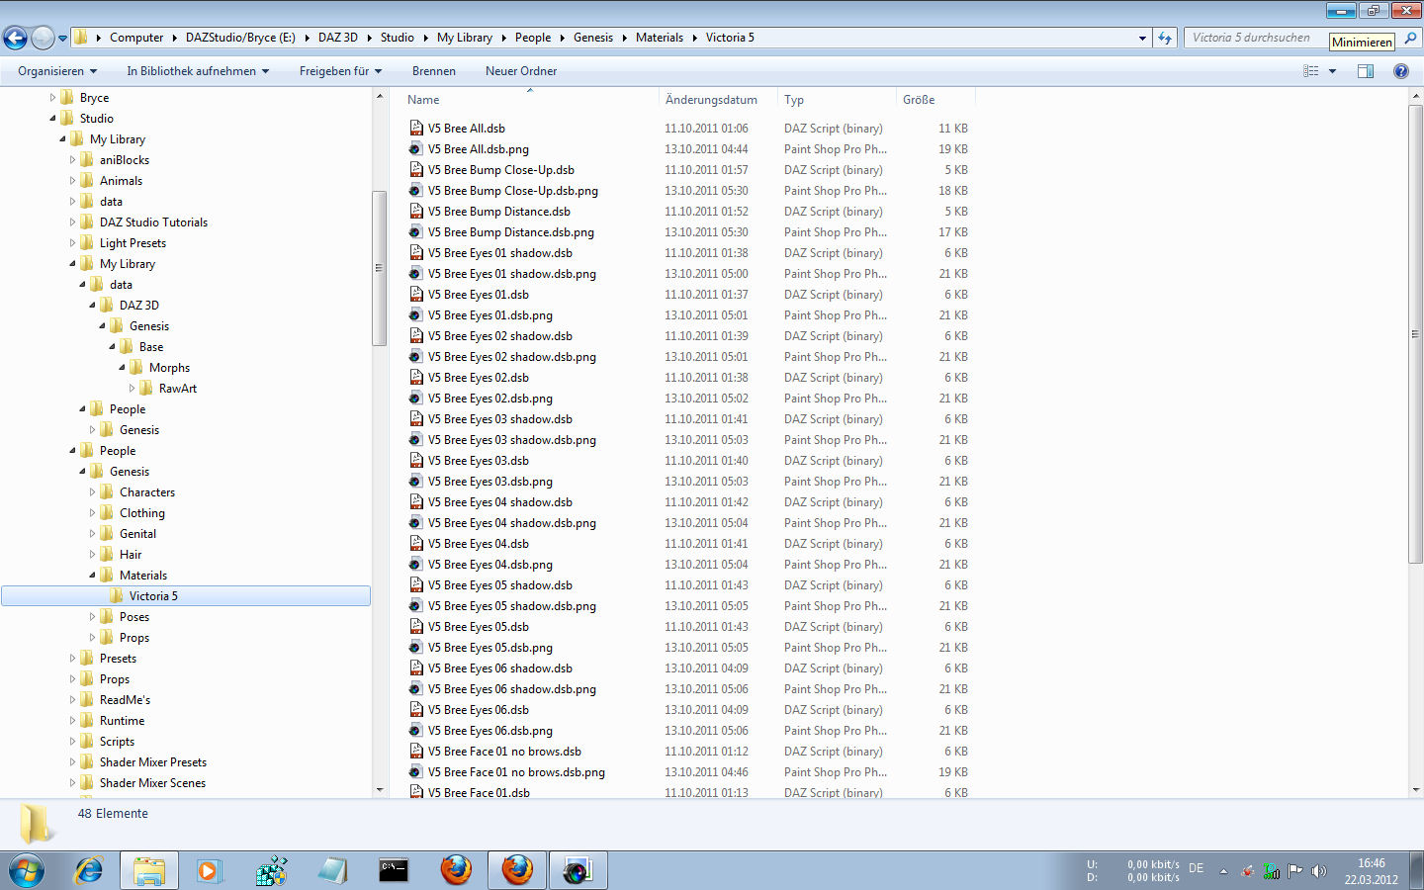Expand the Bryce folder in tree
Image resolution: width=1424 pixels, height=890 pixels.
(52, 98)
